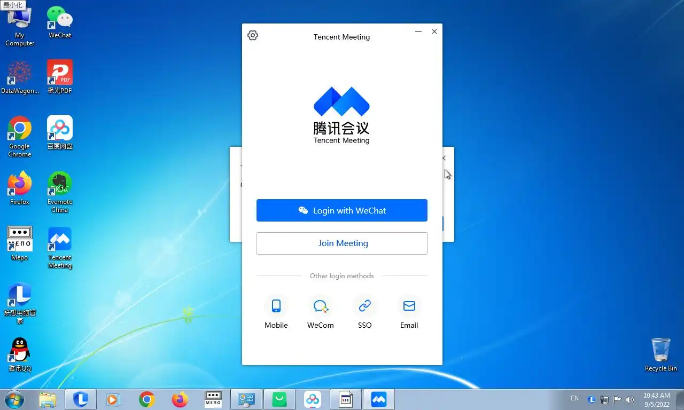Select My Computer desktop icon
The width and height of the screenshot is (684, 410).
pyautogui.click(x=20, y=26)
